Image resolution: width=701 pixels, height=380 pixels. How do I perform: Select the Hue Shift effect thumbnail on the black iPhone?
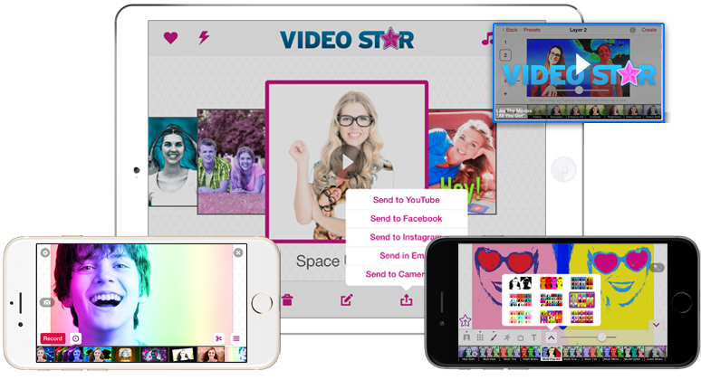coord(468,353)
